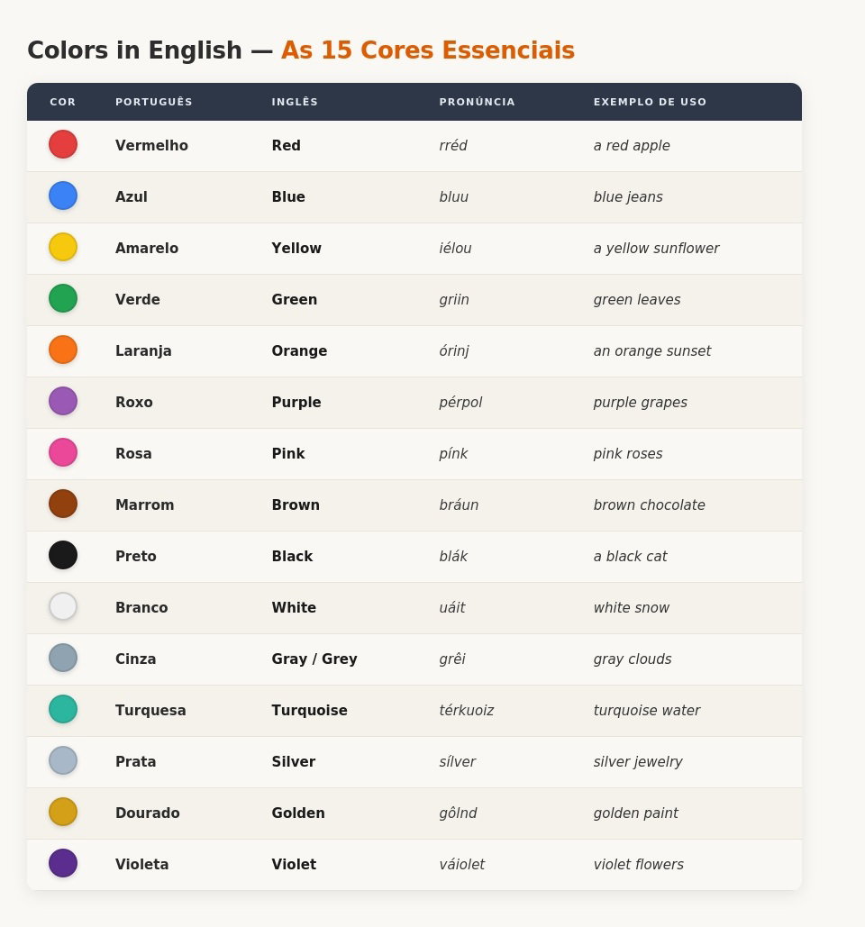Viewport: 865px width, 927px height.
Task: Select the turquoise circle beside Turquesa
Action: pos(63,709)
